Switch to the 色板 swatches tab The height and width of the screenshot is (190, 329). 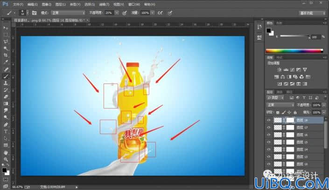pyautogui.click(x=279, y=23)
